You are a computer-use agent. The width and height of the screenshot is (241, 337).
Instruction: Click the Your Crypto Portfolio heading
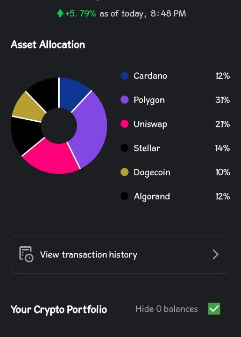click(x=59, y=309)
